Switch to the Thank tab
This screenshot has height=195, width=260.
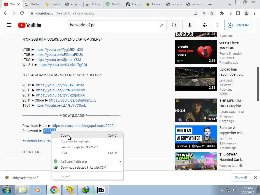coord(114,4)
